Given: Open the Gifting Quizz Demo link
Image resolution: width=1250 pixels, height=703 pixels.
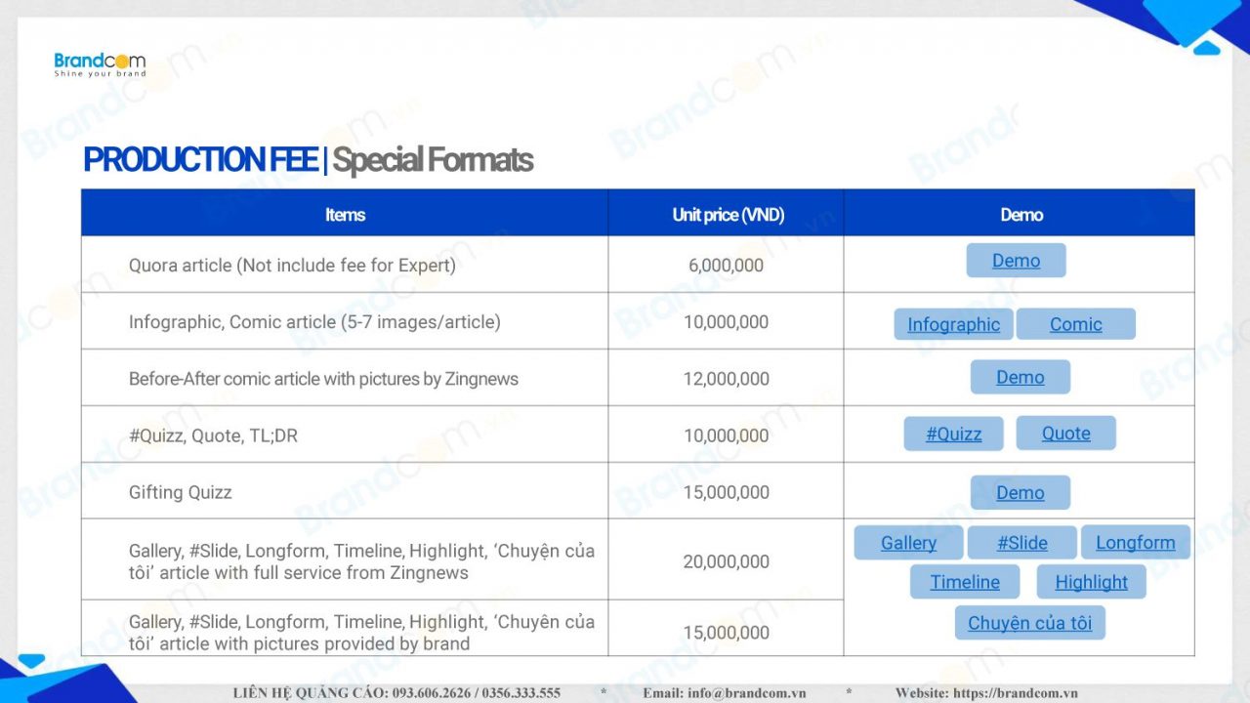Looking at the screenshot, I should [x=1020, y=493].
